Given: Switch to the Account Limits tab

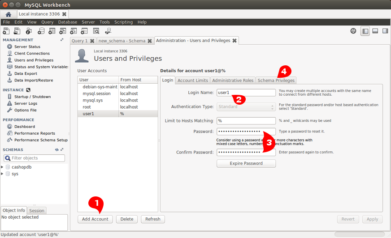Looking at the screenshot, I should pos(193,81).
